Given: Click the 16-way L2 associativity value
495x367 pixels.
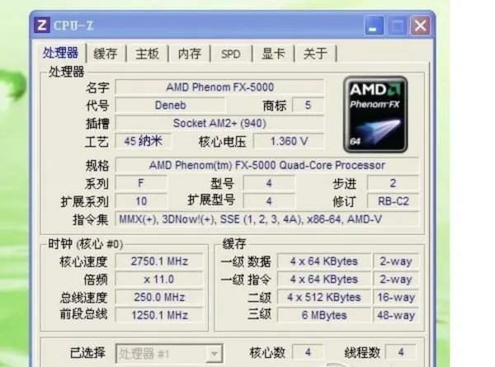Looking at the screenshot, I should pyautogui.click(x=396, y=297).
